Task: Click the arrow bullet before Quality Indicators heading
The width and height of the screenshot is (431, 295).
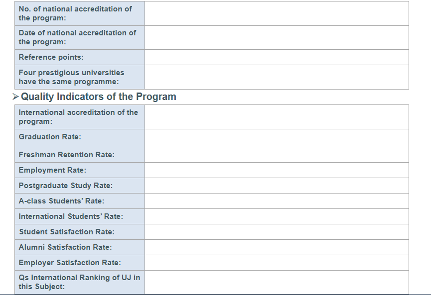Action: point(15,97)
